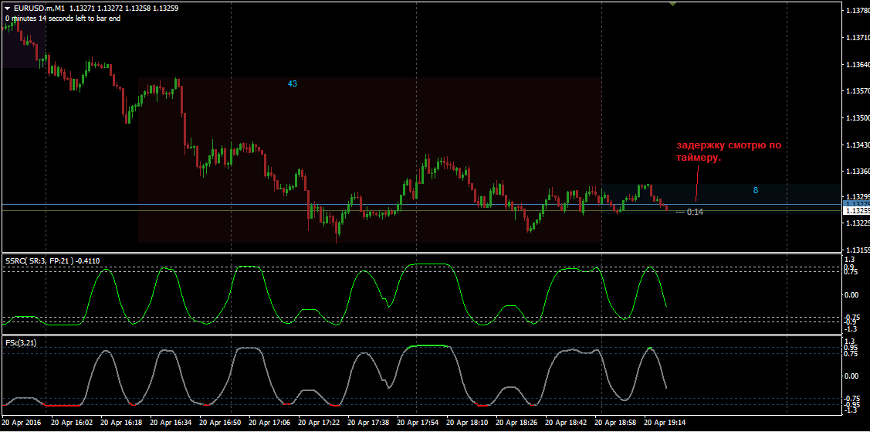Click the 0.00 level on SSRC scale
The height and width of the screenshot is (432, 870).
click(x=851, y=295)
